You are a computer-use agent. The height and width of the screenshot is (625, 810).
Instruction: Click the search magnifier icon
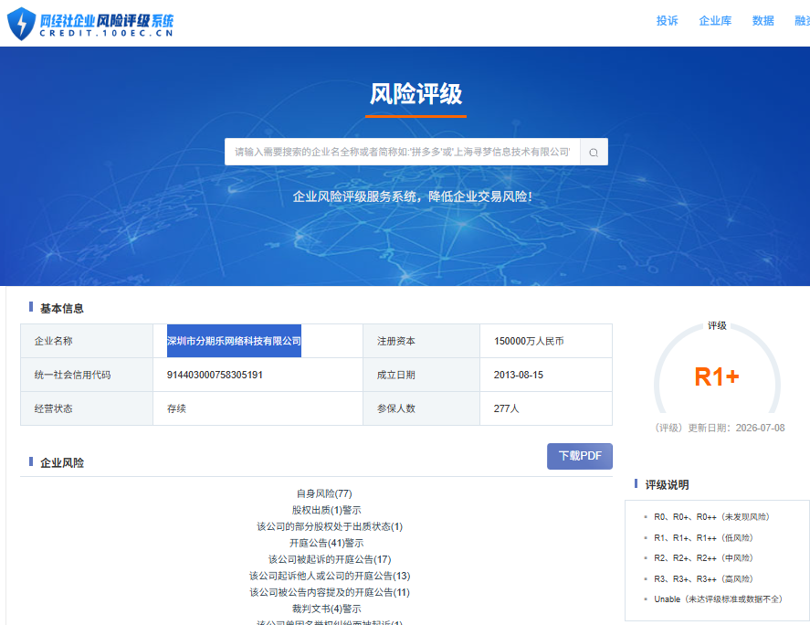click(x=594, y=152)
